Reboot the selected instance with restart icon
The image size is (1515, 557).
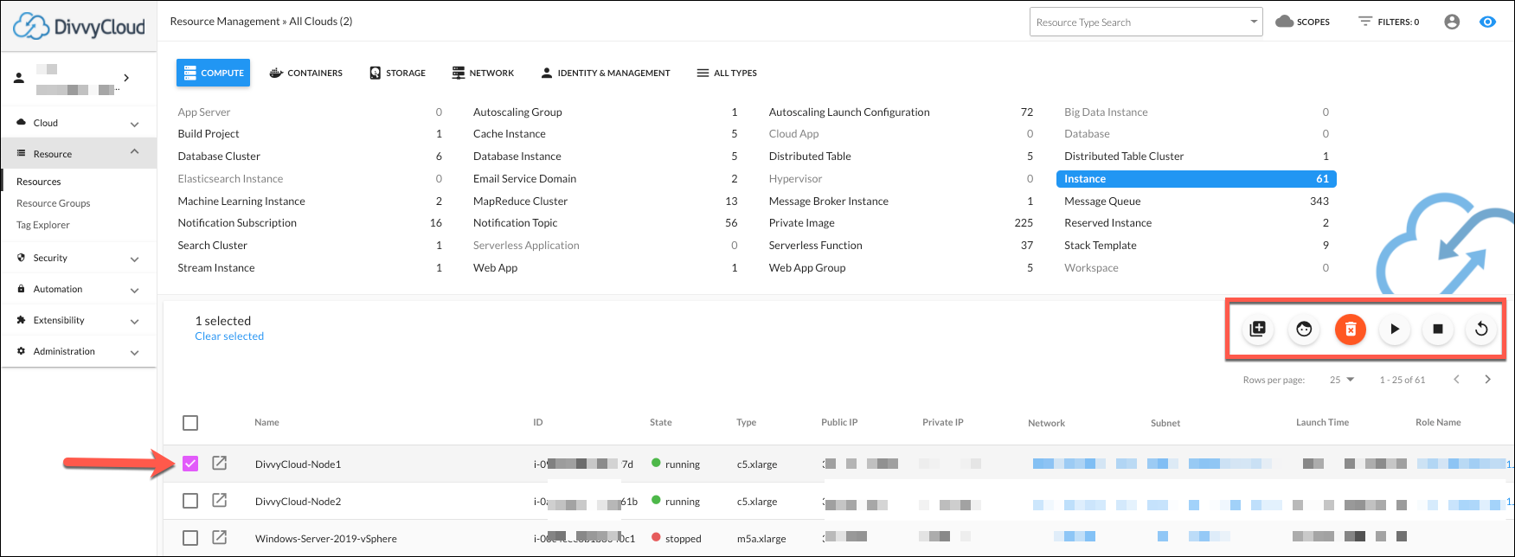pyautogui.click(x=1481, y=329)
